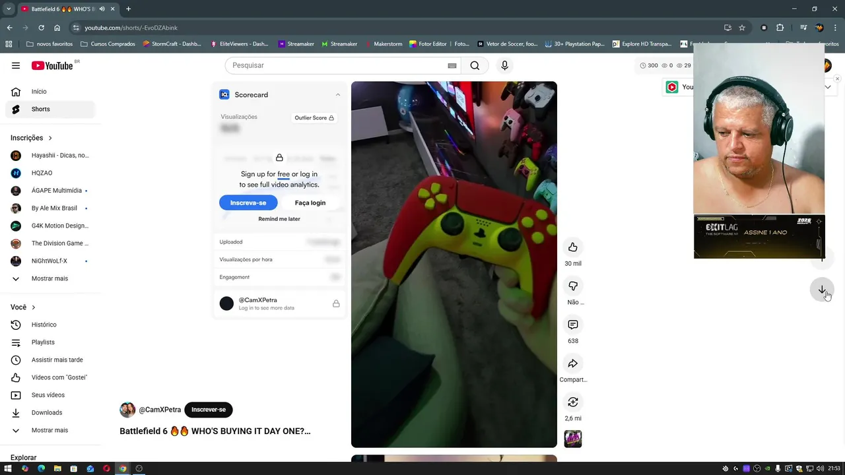Image resolution: width=845 pixels, height=475 pixels.
Task: Click the Battlefield 6 short title text
Action: [215, 431]
